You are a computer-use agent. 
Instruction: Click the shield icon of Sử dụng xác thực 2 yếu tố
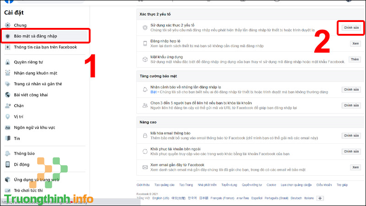(x=145, y=27)
